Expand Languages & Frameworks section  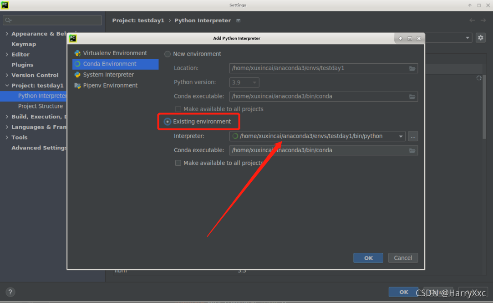(x=7, y=127)
